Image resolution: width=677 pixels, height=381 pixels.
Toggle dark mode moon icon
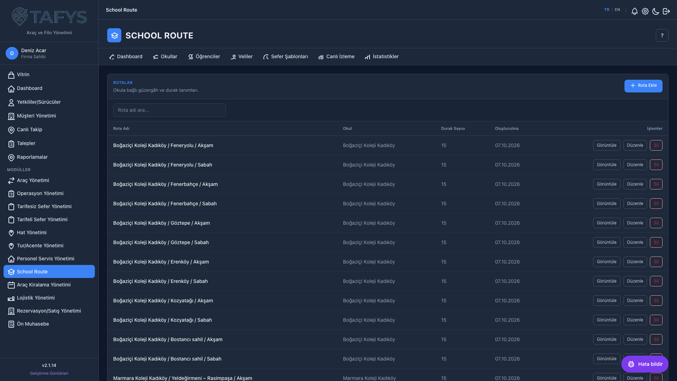[656, 11]
